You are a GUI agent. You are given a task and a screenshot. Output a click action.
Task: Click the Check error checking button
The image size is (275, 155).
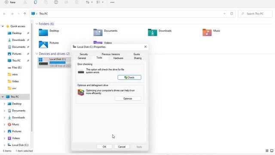point(129,77)
